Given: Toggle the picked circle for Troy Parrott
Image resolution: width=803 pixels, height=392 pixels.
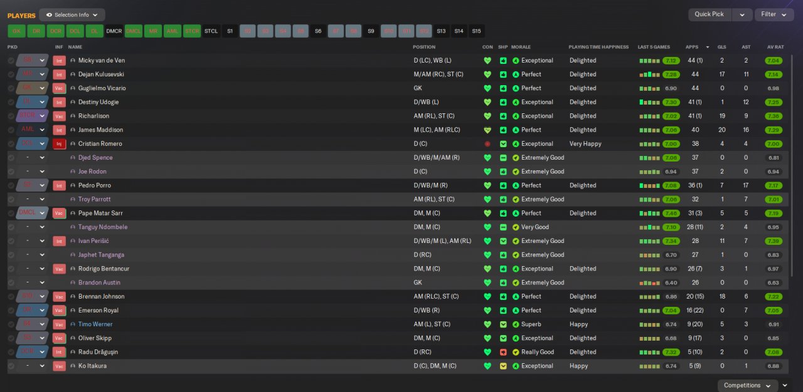Looking at the screenshot, I should 11,200.
